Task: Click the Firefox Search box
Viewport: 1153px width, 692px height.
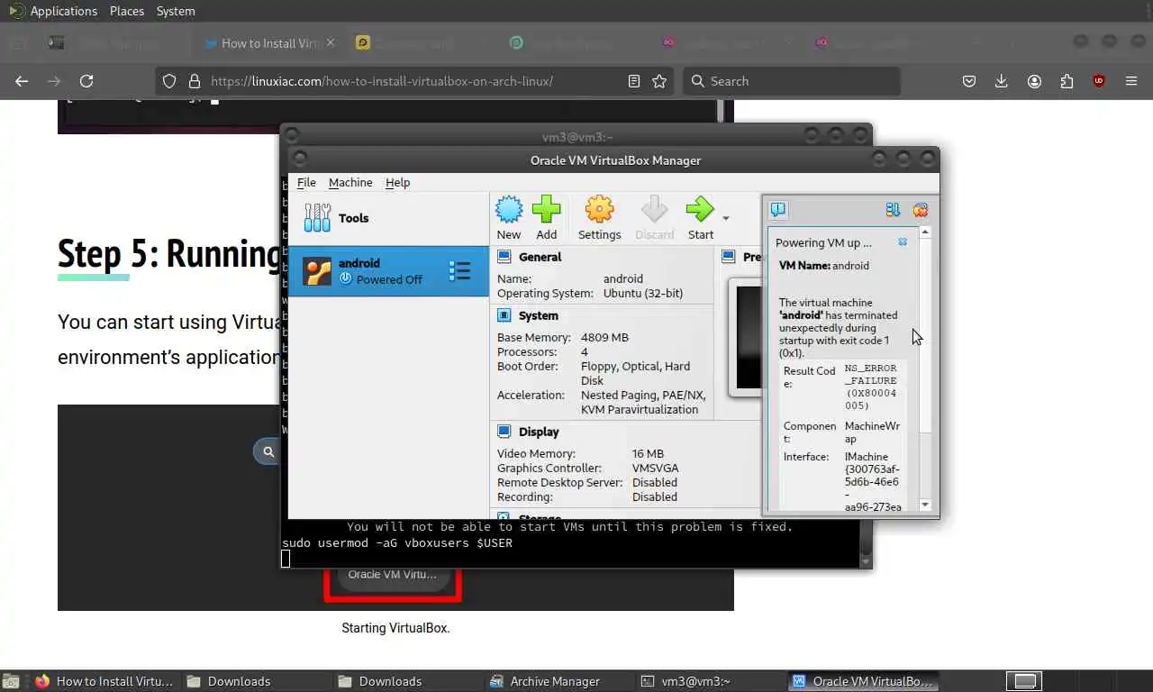Action: click(x=791, y=81)
